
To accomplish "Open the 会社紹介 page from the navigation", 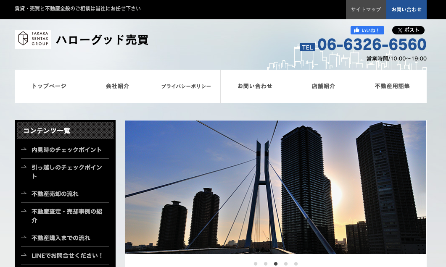I will (117, 86).
